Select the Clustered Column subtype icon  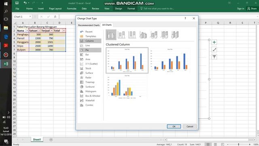111,35
